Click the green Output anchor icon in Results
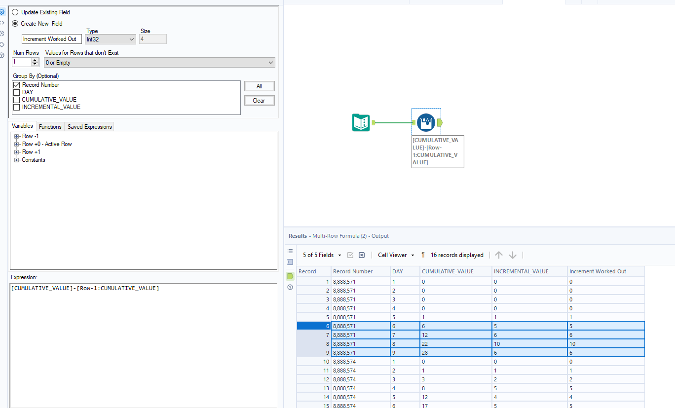 click(290, 276)
